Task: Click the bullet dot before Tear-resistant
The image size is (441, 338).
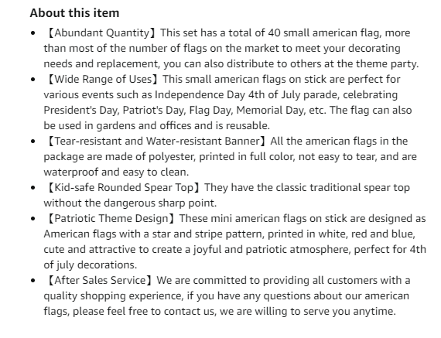Action: click(33, 142)
